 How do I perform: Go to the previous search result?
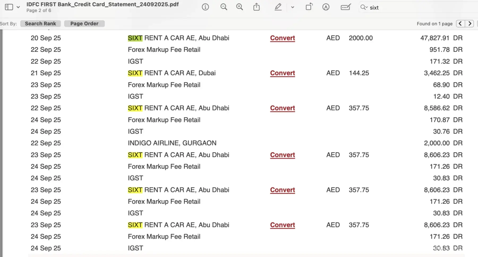tap(460, 24)
